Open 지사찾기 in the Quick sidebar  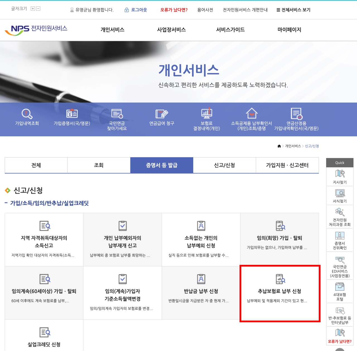click(339, 176)
